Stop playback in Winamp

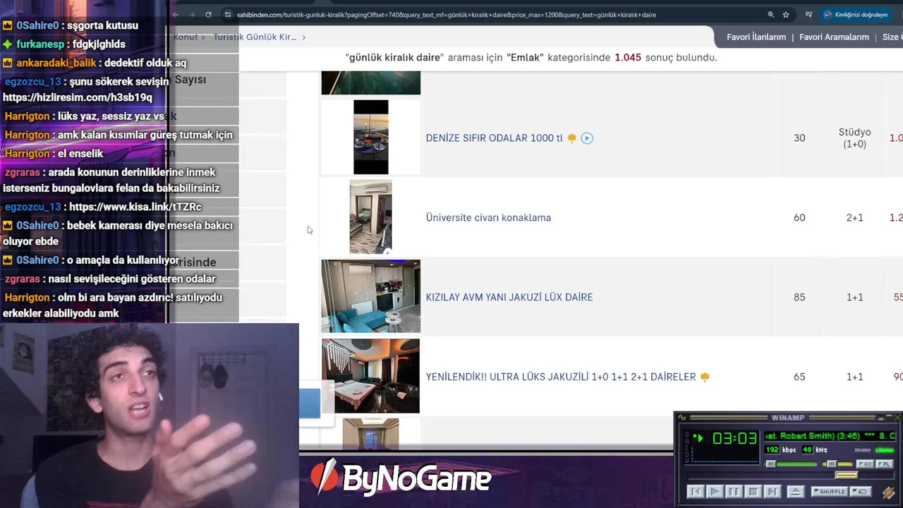[753, 492]
